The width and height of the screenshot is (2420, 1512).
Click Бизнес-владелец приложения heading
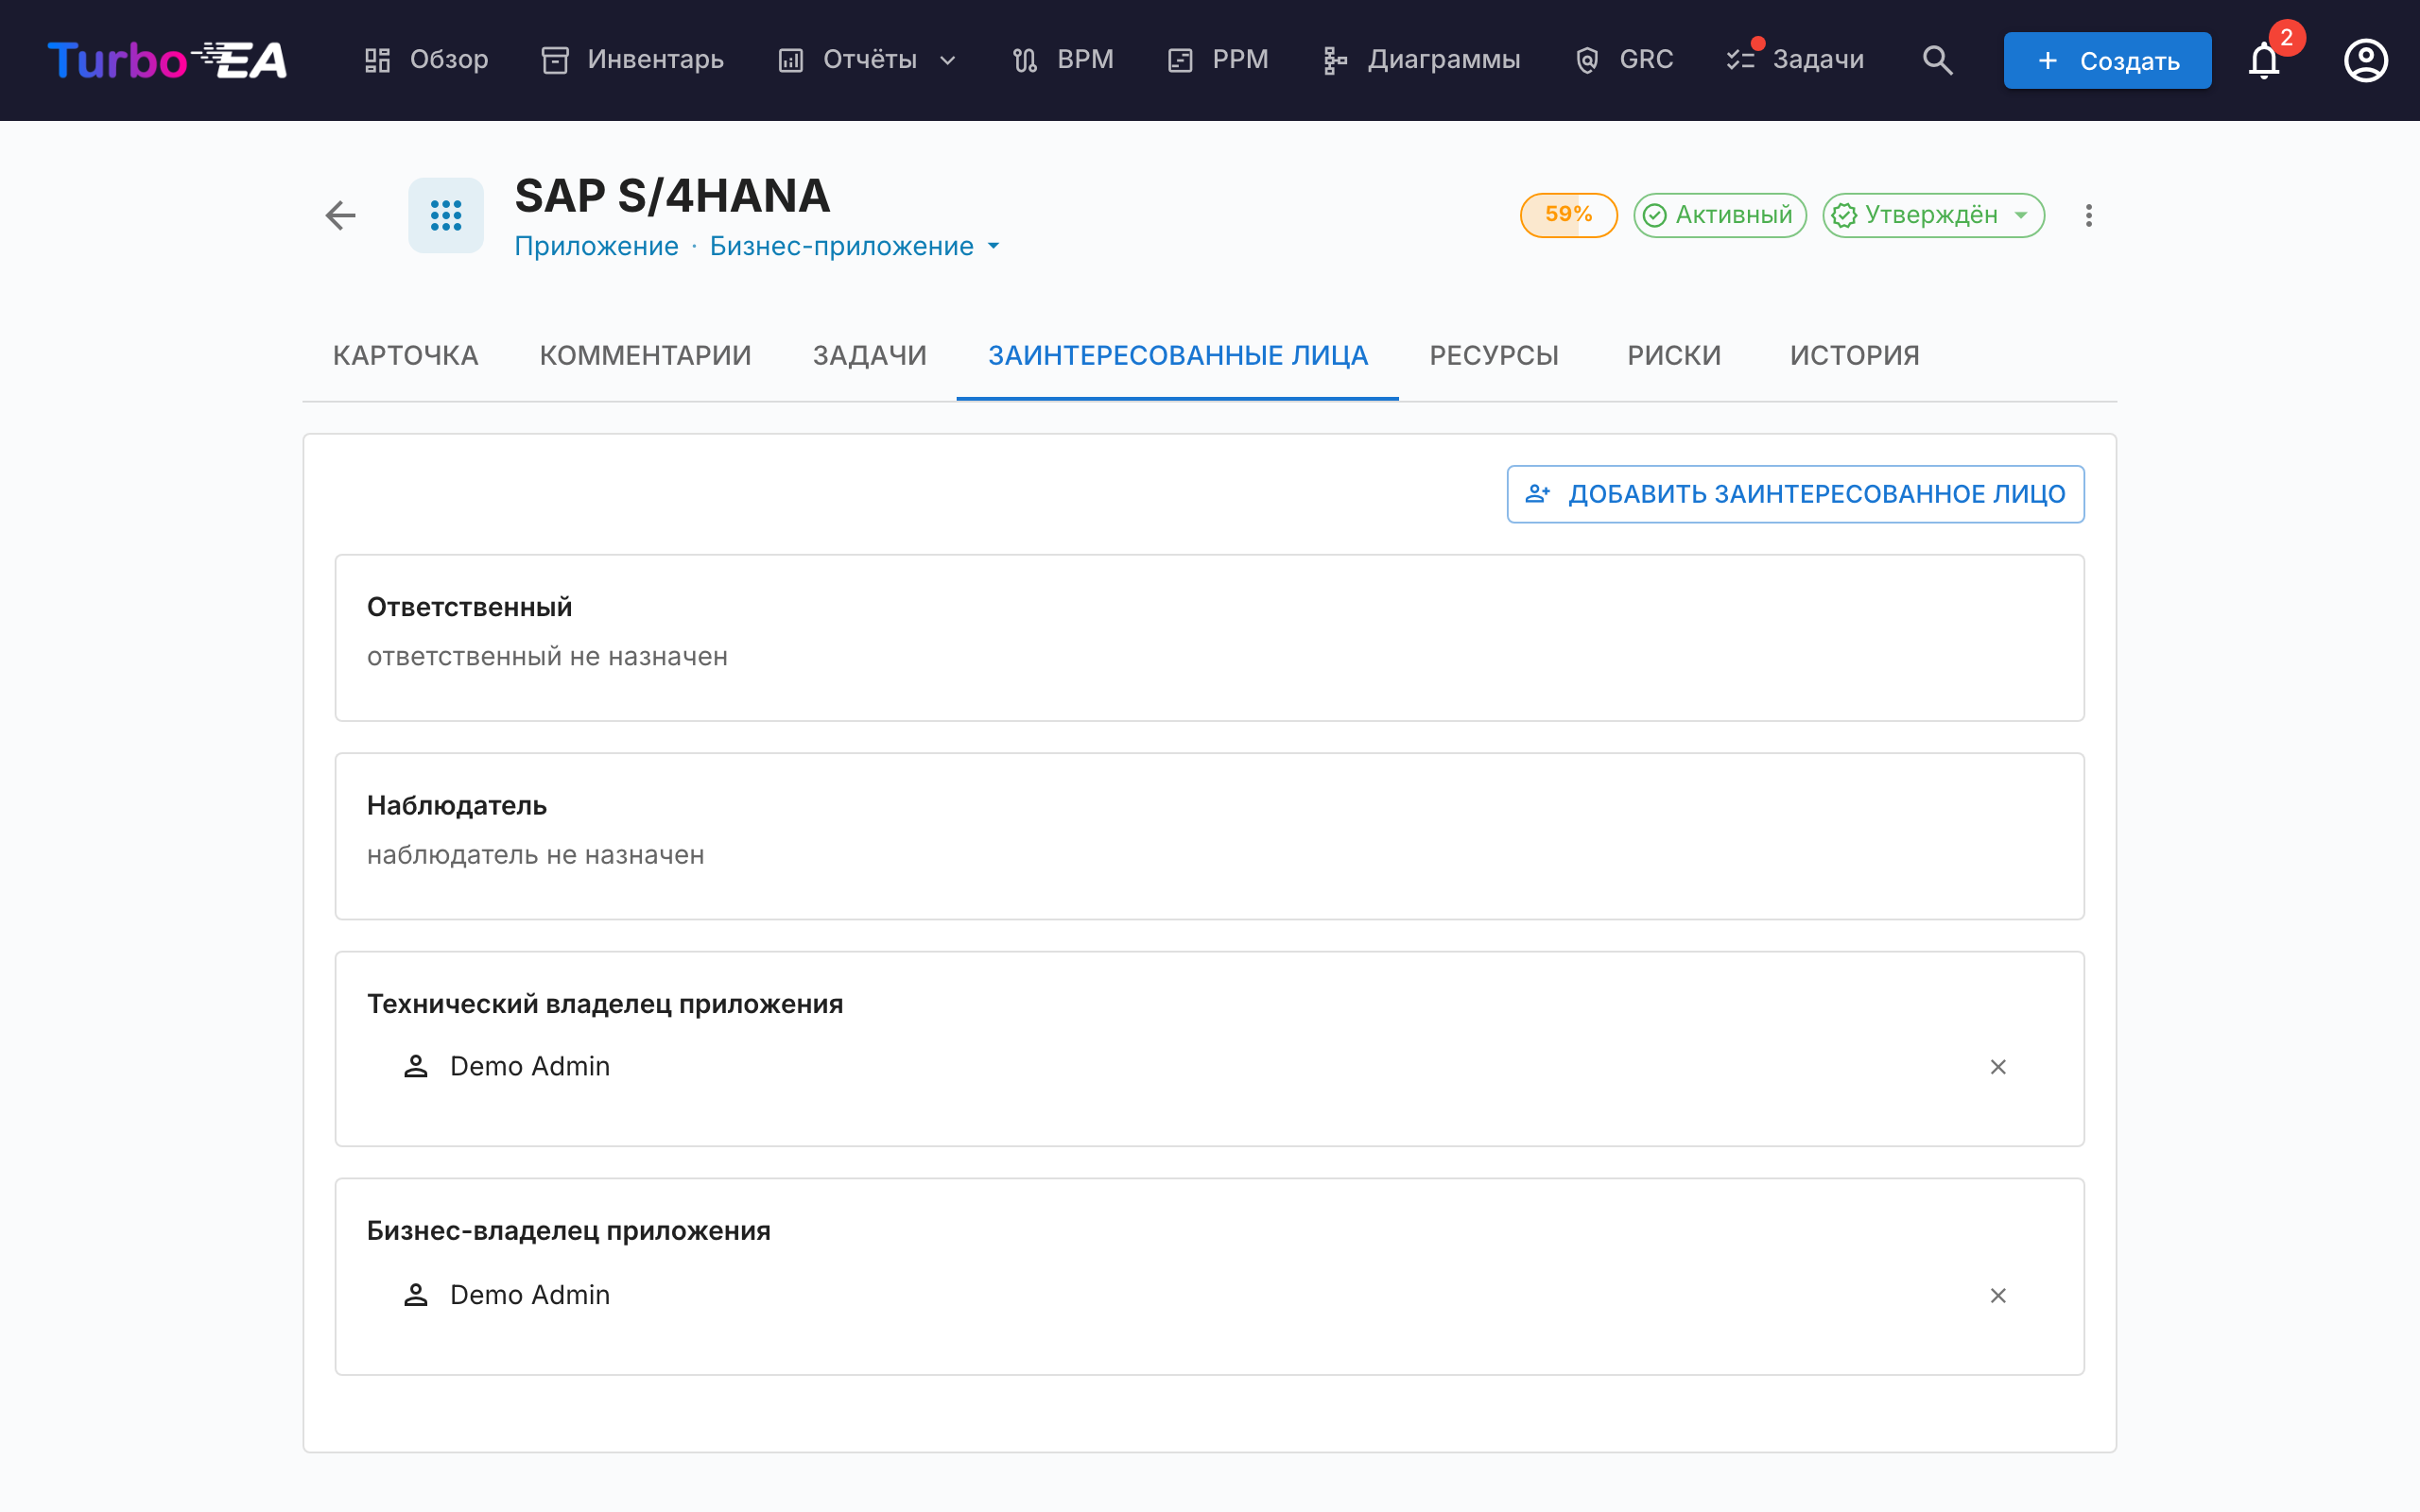tap(568, 1230)
